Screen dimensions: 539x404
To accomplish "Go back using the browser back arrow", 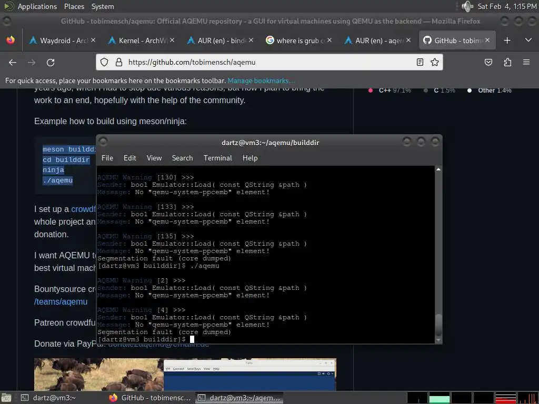I will (13, 62).
